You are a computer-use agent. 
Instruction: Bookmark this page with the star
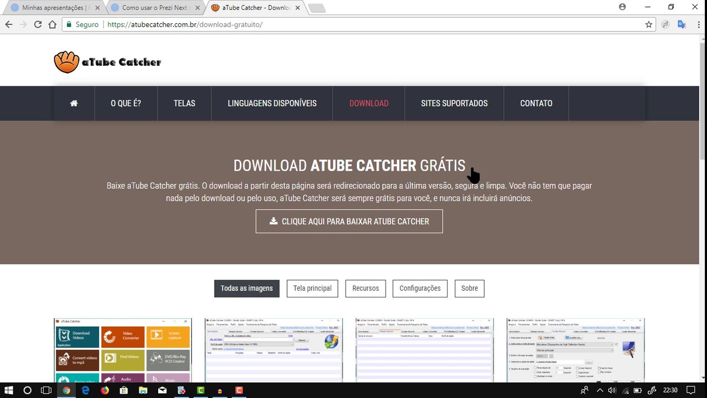click(x=649, y=24)
